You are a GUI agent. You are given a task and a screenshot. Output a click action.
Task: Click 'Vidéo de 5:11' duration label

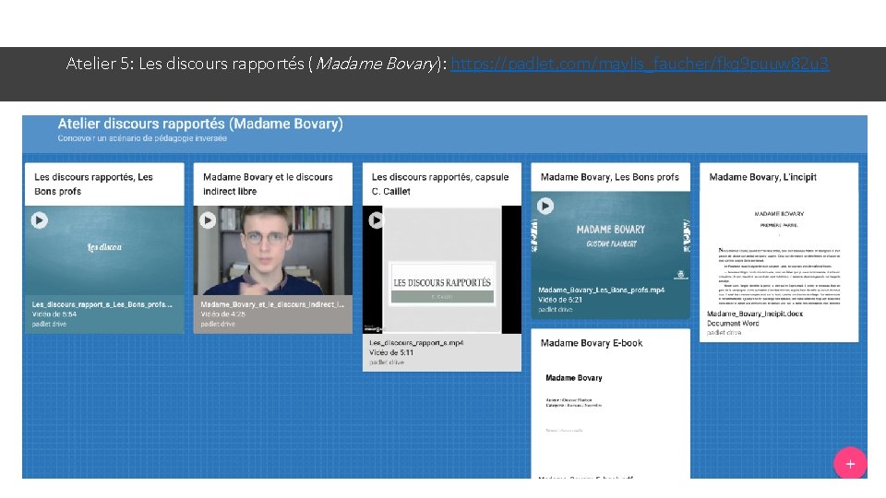coord(391,352)
